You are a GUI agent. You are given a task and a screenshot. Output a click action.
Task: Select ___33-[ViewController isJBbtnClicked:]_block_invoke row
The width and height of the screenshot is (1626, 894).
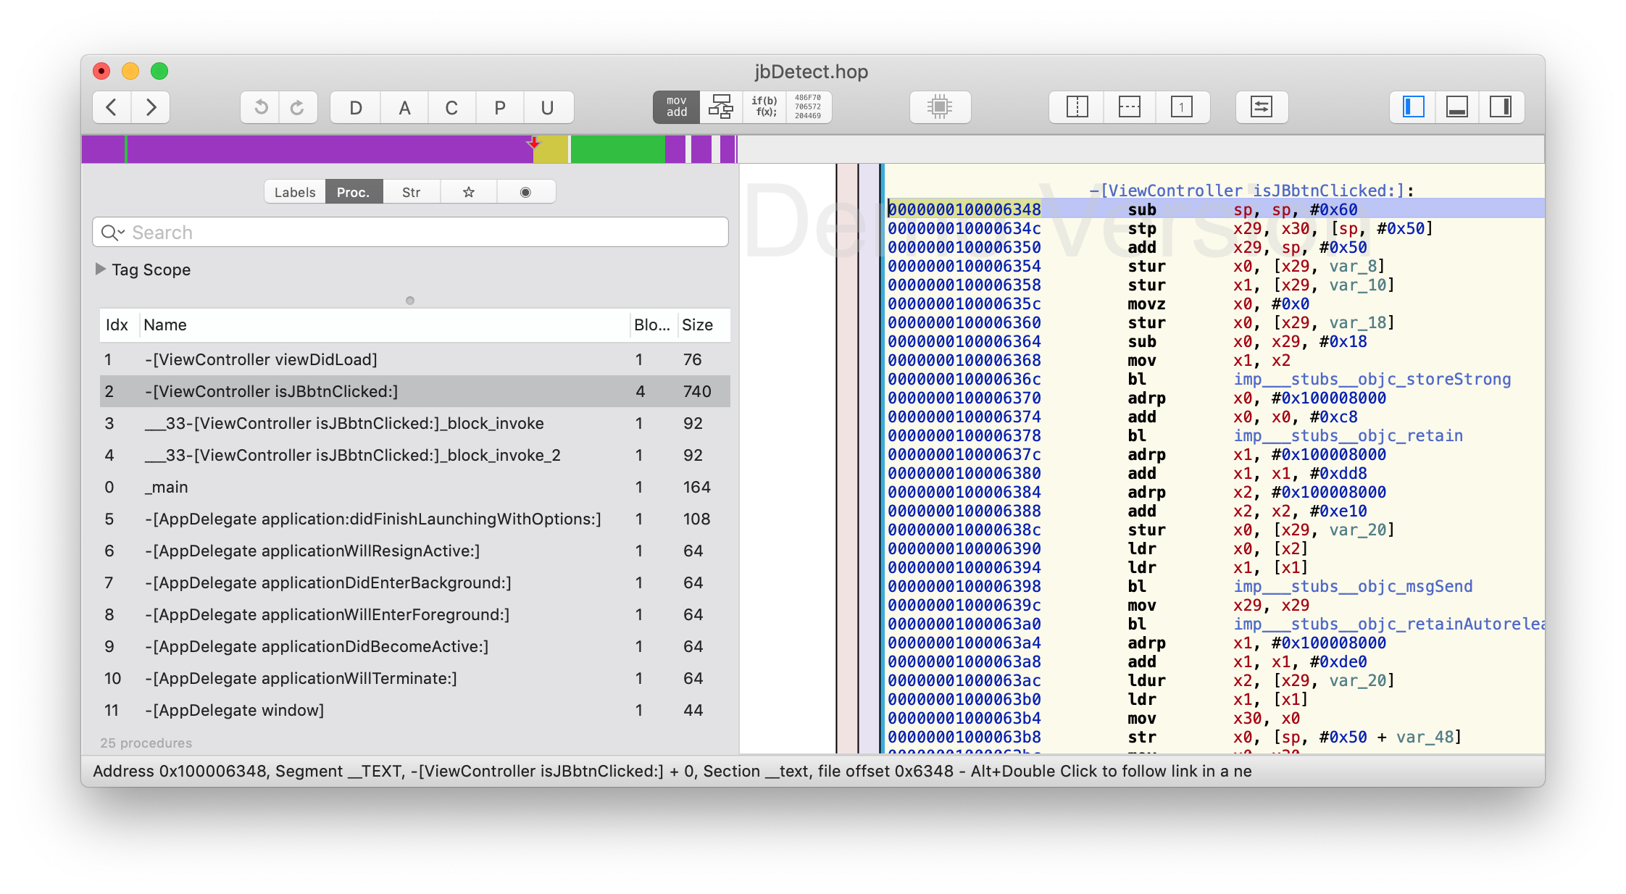coord(414,424)
